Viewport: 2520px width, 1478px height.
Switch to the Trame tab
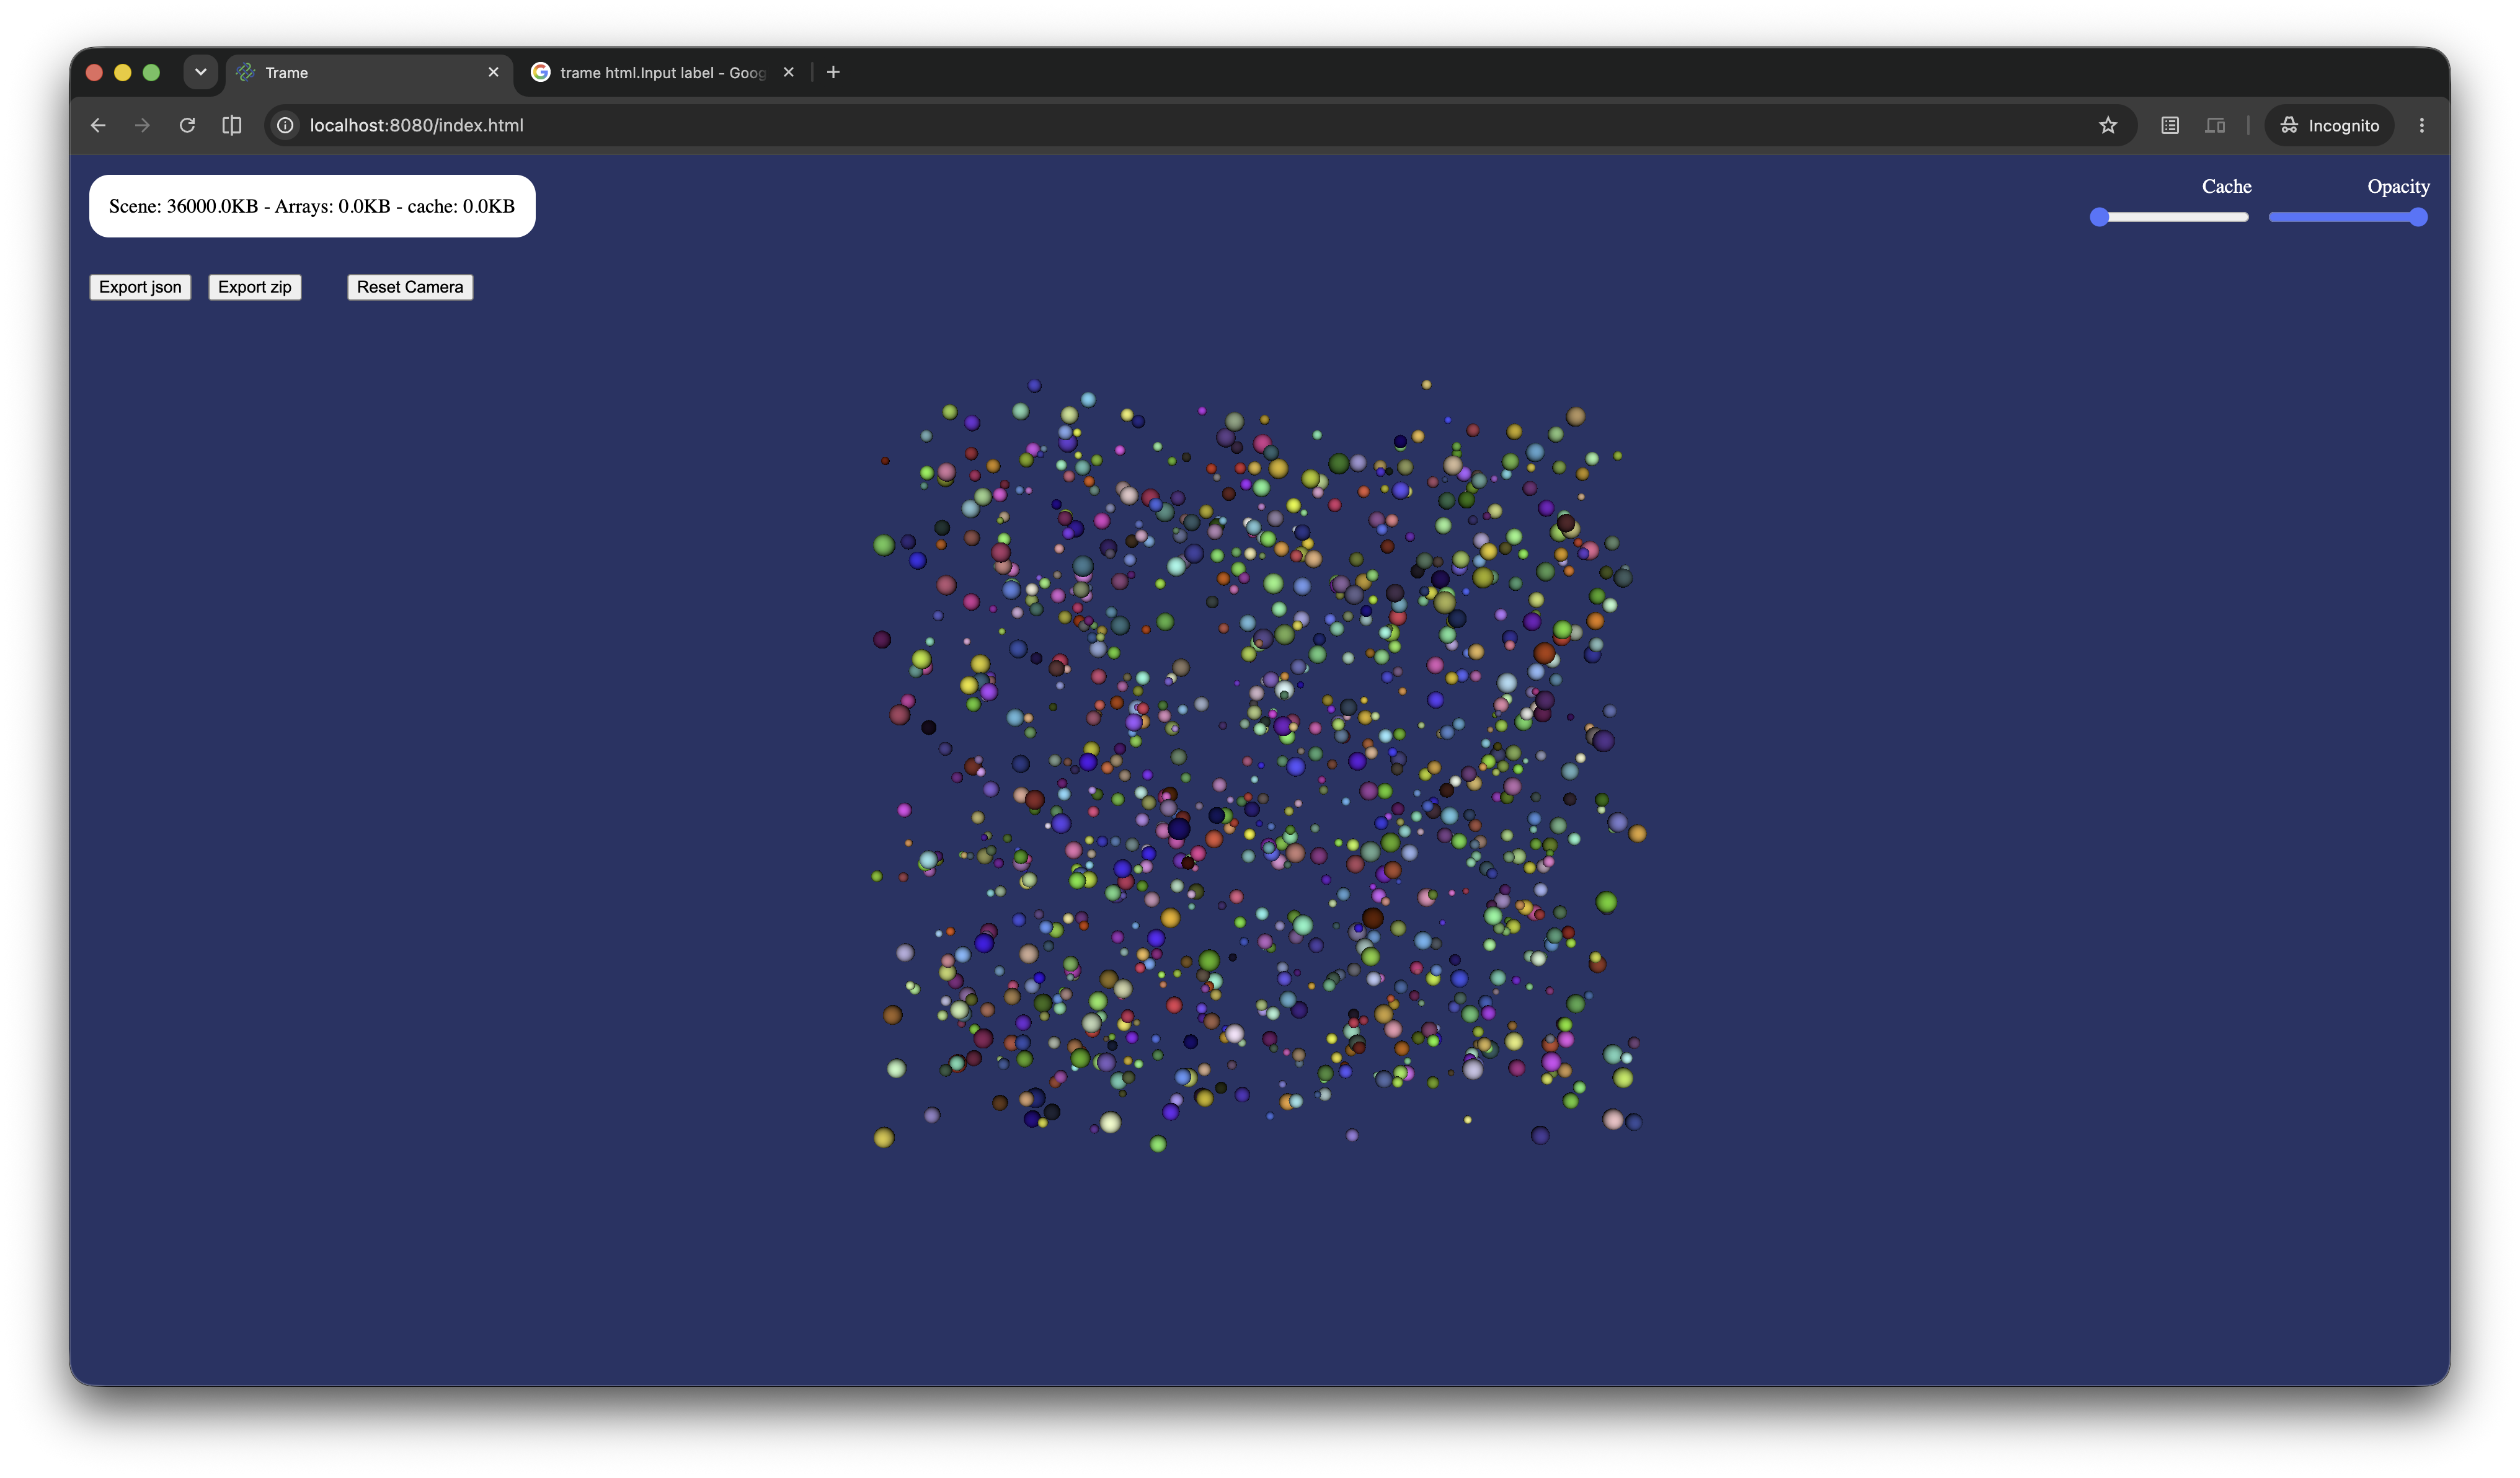point(368,72)
